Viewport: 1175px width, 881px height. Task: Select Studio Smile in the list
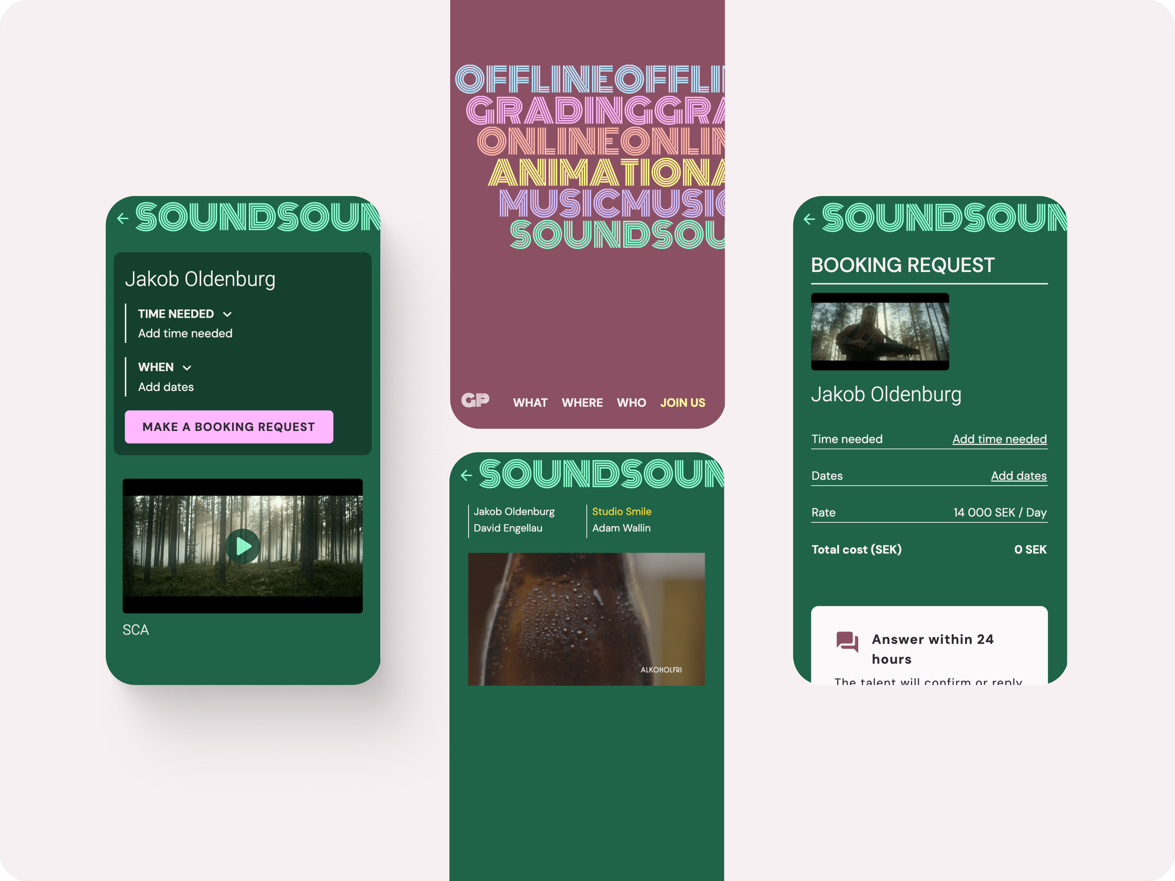pos(621,511)
